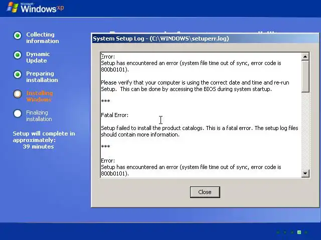Viewport: 321px width, 240px height.
Task: Click the System Setup Log title bar
Action: click(205, 38)
